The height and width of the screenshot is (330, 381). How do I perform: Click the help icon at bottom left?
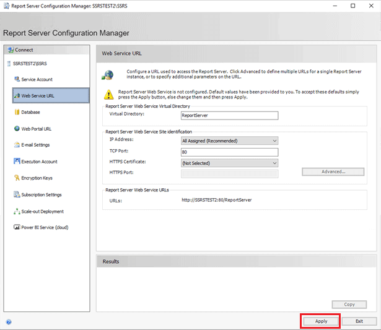click(9, 322)
